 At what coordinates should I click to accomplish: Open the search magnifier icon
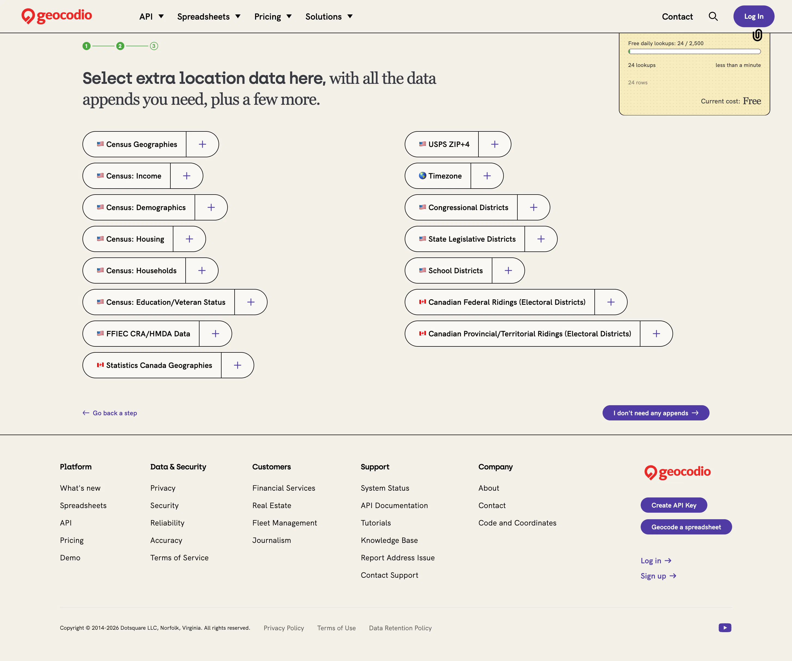pyautogui.click(x=713, y=16)
